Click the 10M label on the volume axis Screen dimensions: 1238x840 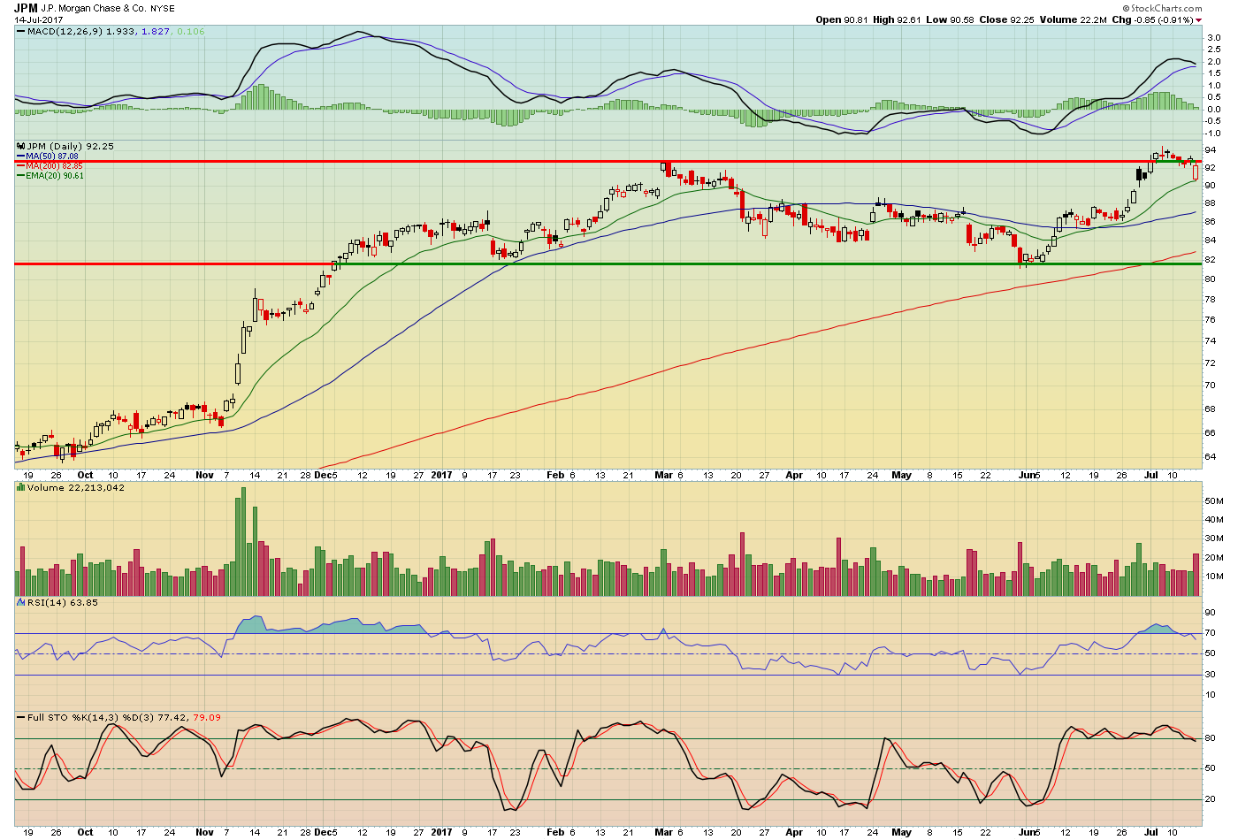pyautogui.click(x=1213, y=577)
